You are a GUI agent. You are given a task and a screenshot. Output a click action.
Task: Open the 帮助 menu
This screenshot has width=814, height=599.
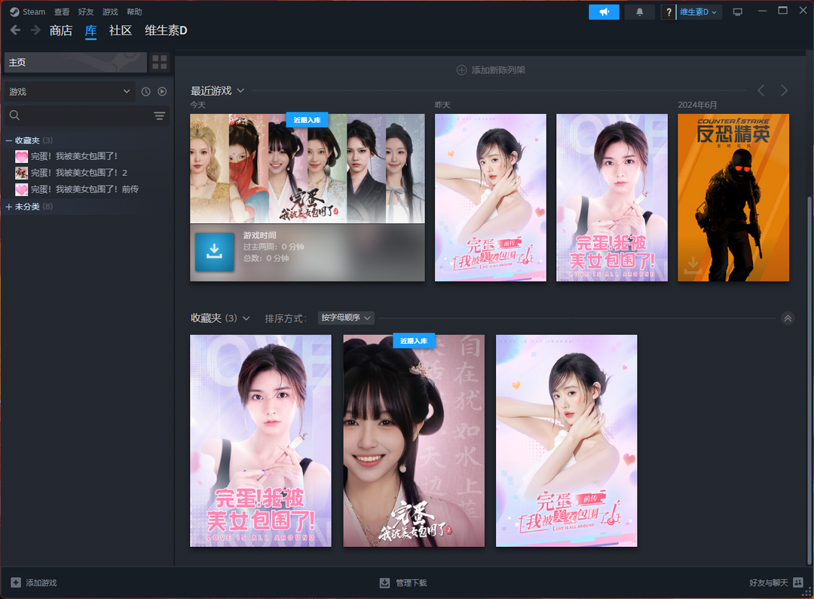pyautogui.click(x=134, y=12)
